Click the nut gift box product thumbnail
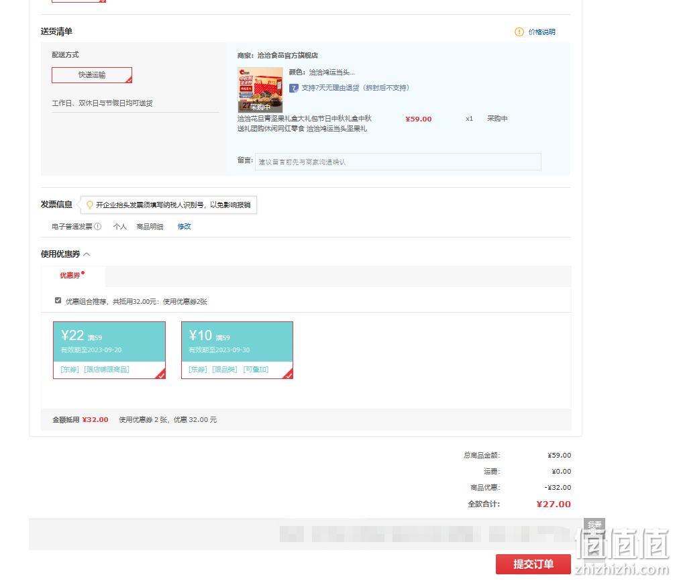 coord(260,90)
